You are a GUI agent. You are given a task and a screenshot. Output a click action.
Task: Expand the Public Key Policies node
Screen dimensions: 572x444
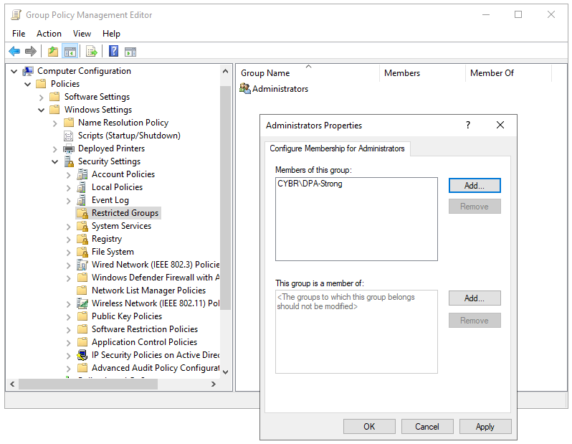point(69,316)
